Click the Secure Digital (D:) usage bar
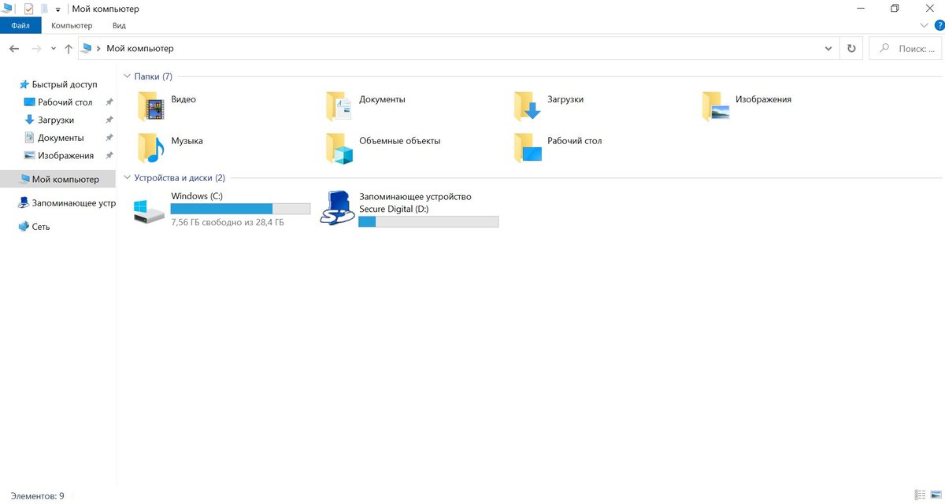This screenshot has height=504, width=945. point(428,221)
